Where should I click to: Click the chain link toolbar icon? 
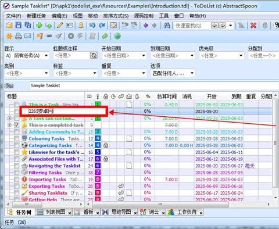[49, 36]
